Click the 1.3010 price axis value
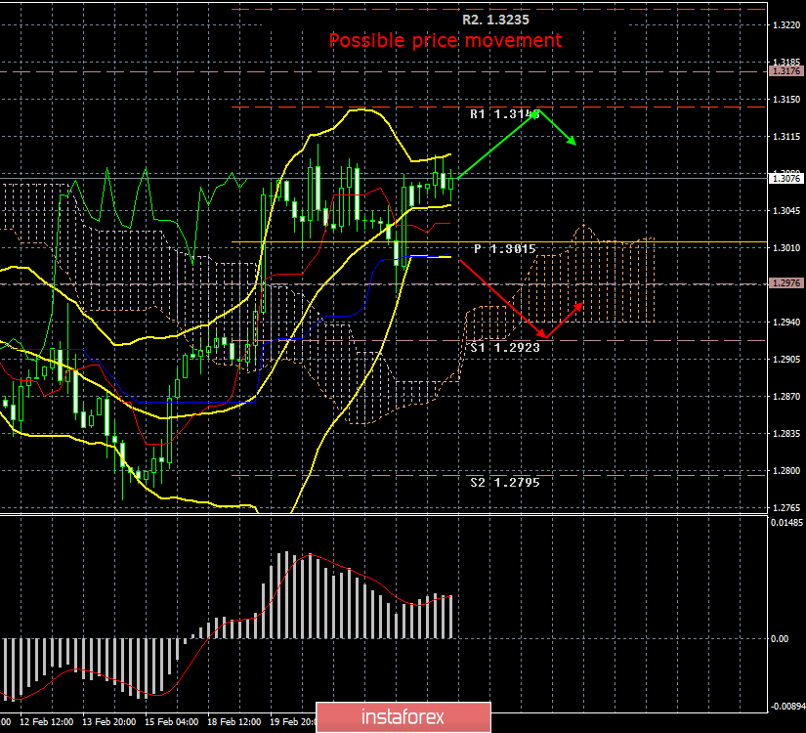 (x=786, y=248)
